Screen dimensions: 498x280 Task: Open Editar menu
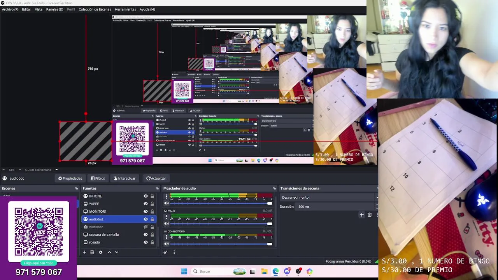[26, 9]
